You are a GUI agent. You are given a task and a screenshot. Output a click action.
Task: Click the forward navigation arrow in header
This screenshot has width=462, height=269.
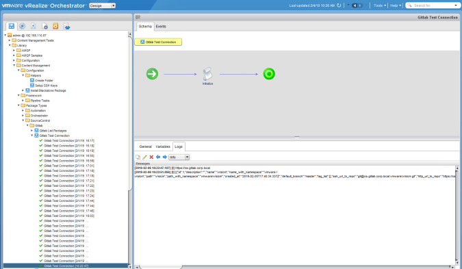pos(360,5)
